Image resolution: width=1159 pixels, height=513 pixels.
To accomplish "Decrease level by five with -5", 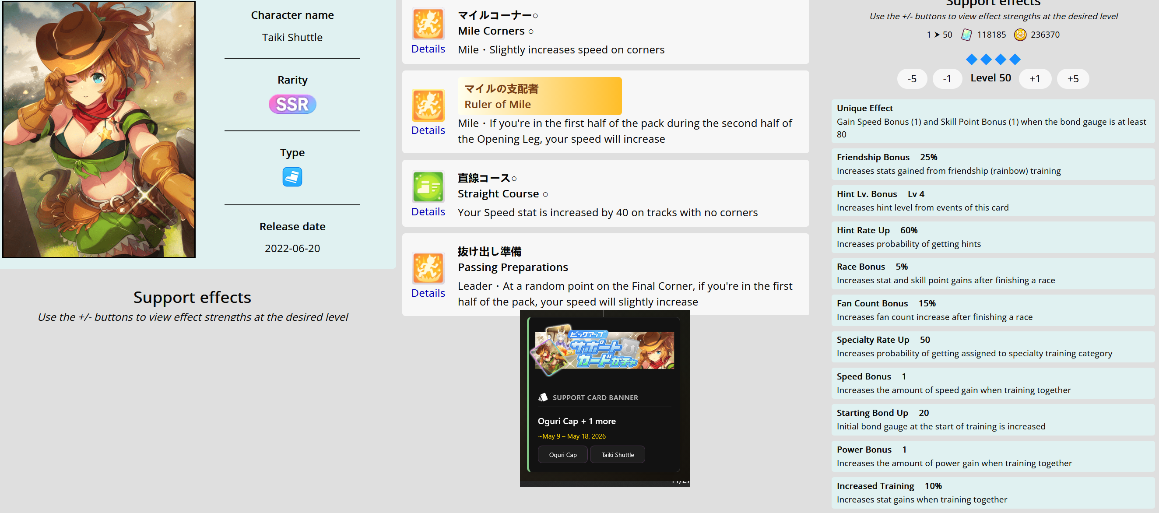I will click(912, 79).
